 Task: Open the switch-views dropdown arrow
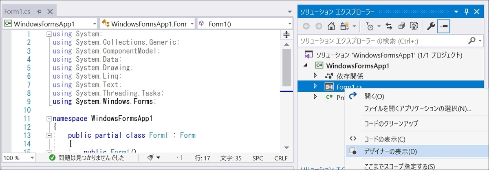tap(354, 27)
